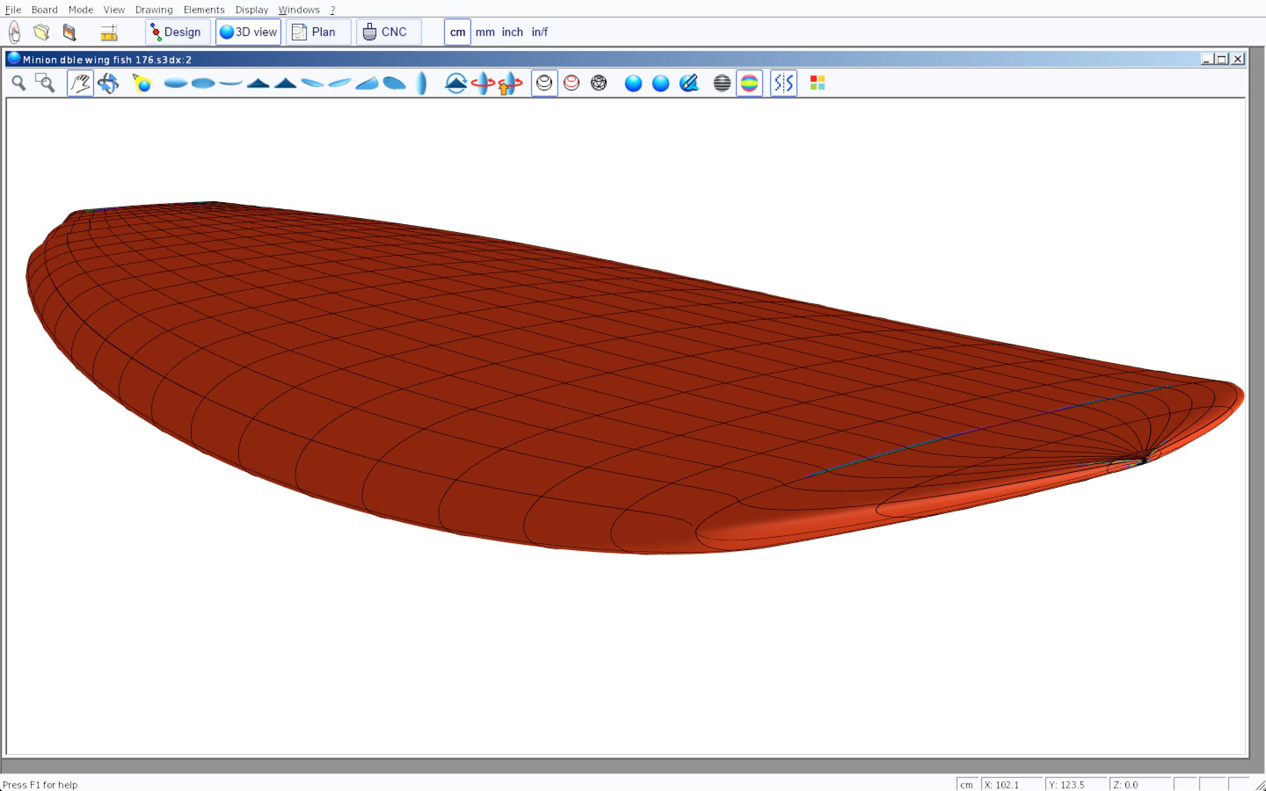Click the open file folder icon

tap(42, 33)
